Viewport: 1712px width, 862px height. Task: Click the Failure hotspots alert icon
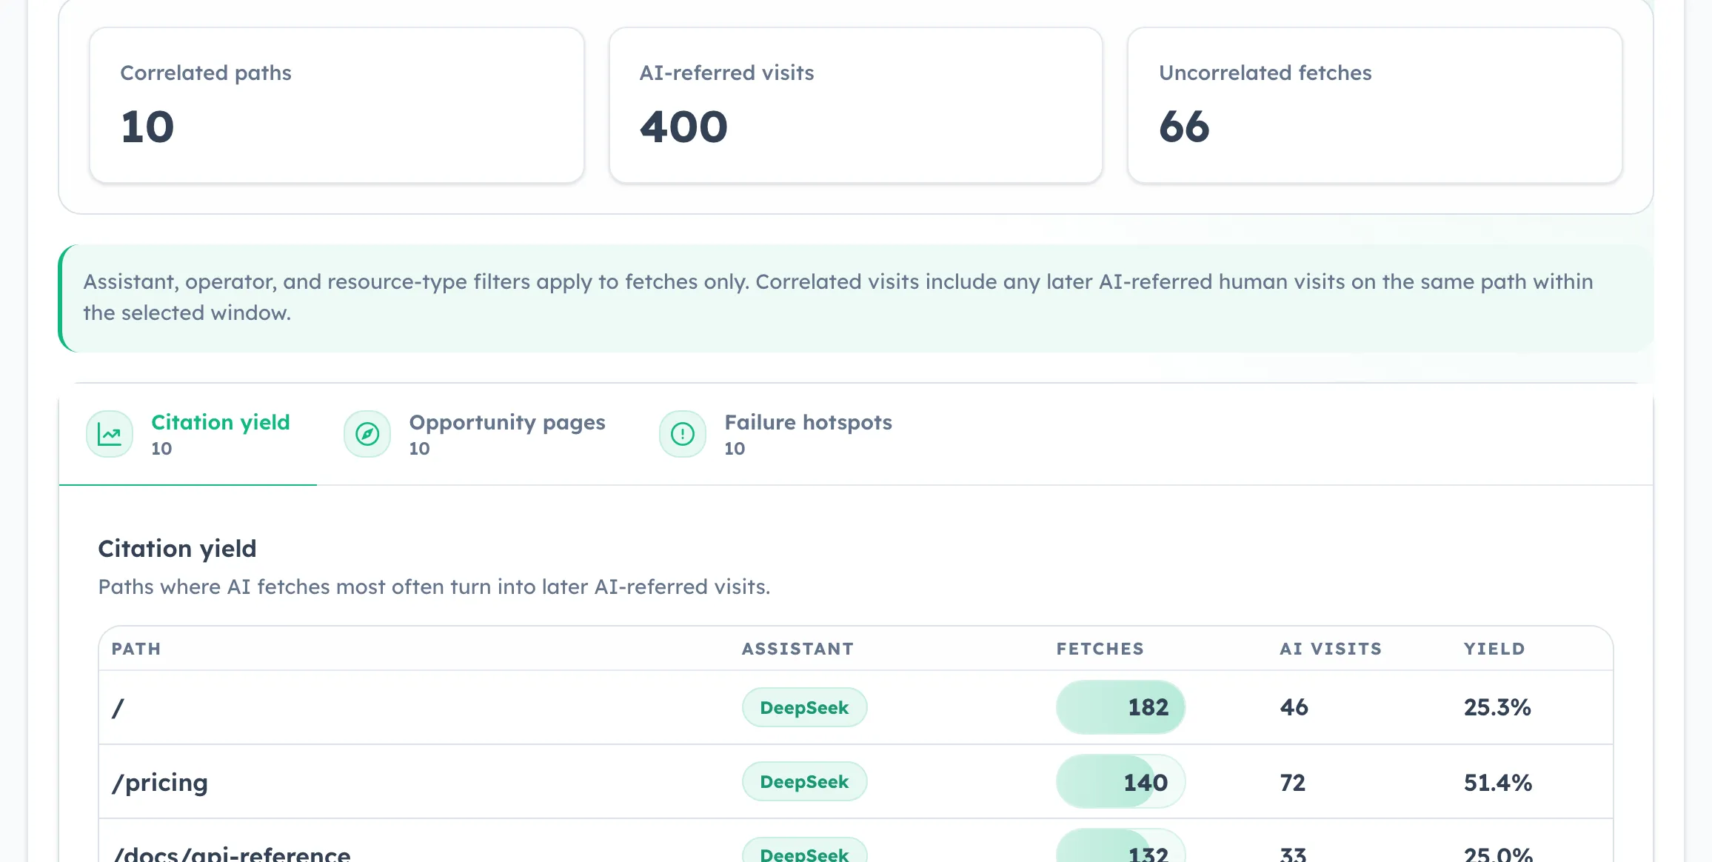pos(683,434)
